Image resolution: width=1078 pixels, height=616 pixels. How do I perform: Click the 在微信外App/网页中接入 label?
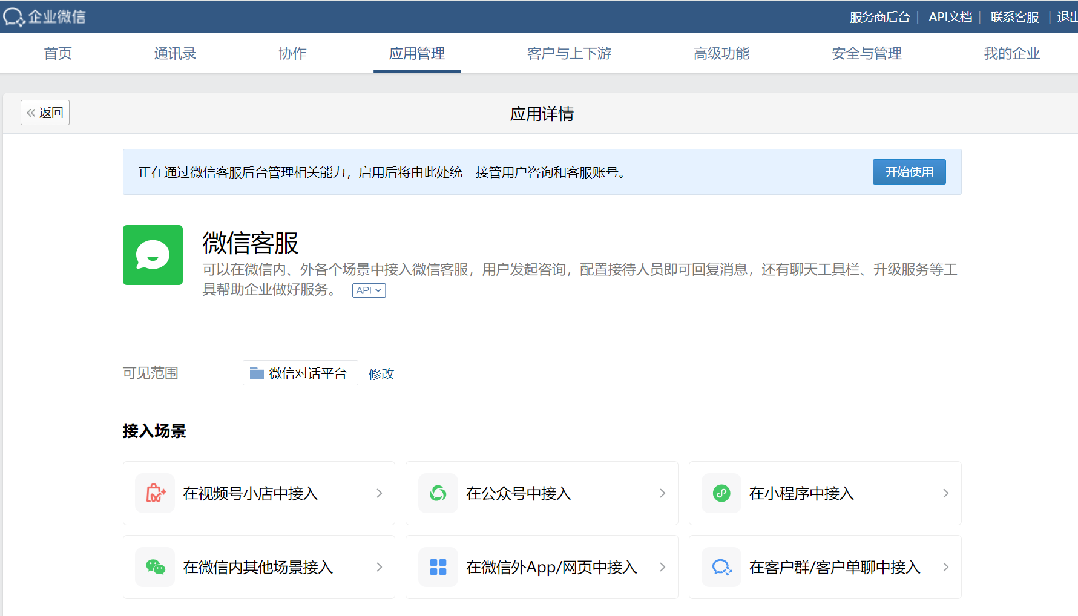(551, 568)
